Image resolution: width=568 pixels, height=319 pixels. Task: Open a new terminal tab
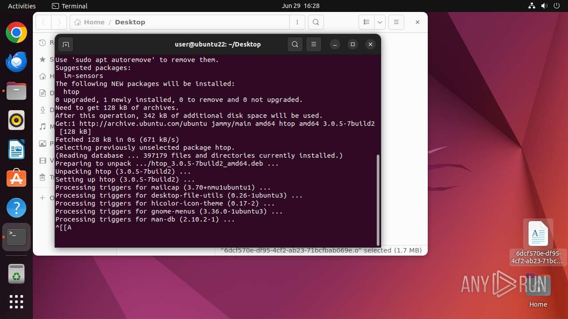coord(66,44)
